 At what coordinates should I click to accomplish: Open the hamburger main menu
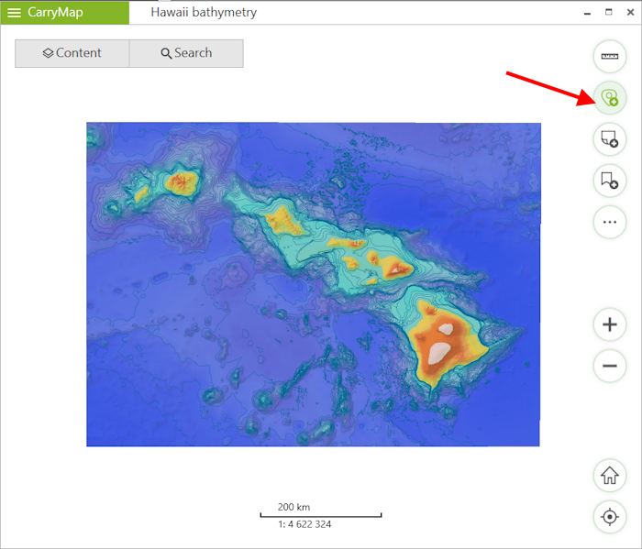click(15, 13)
